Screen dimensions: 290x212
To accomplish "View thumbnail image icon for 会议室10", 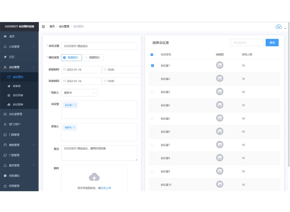I will click(x=220, y=184).
